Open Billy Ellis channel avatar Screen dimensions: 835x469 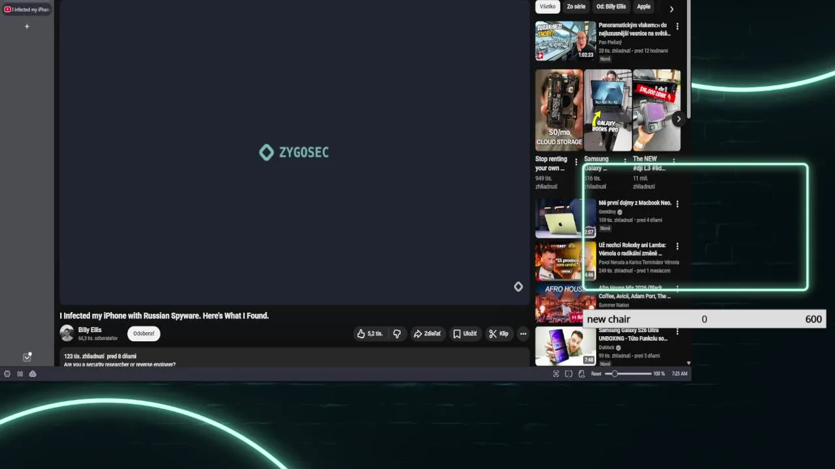67,334
